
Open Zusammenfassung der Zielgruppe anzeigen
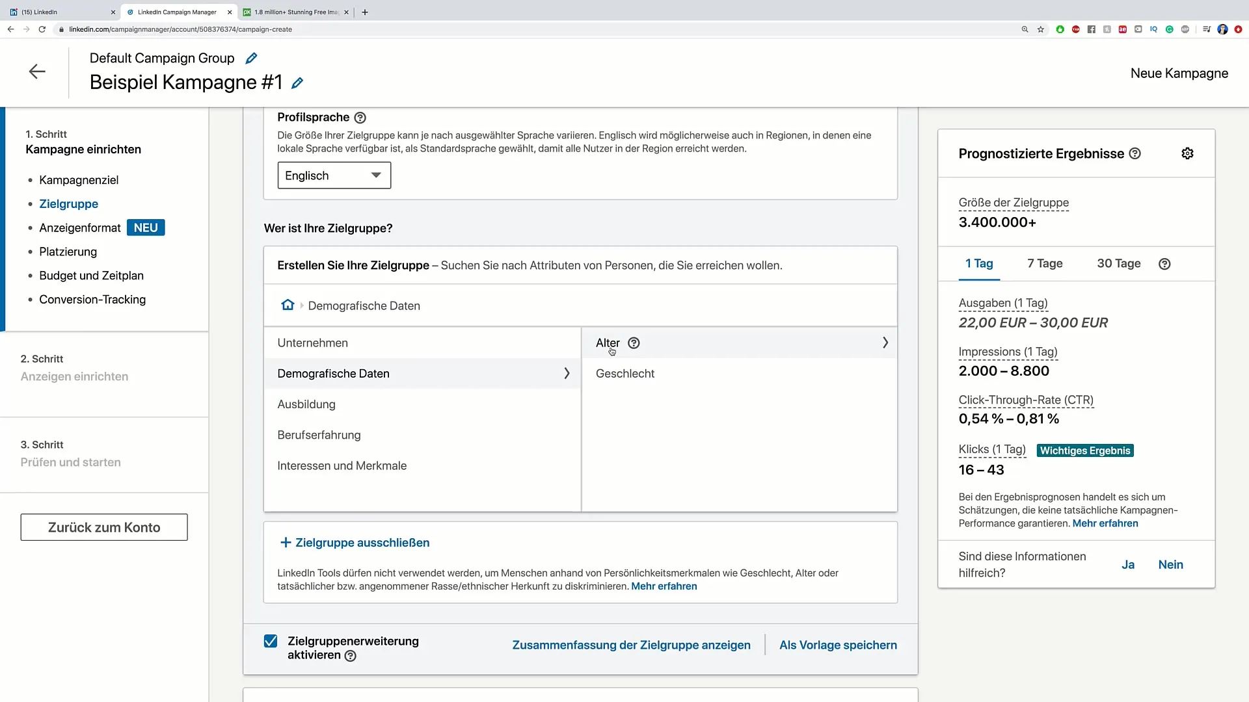click(631, 645)
